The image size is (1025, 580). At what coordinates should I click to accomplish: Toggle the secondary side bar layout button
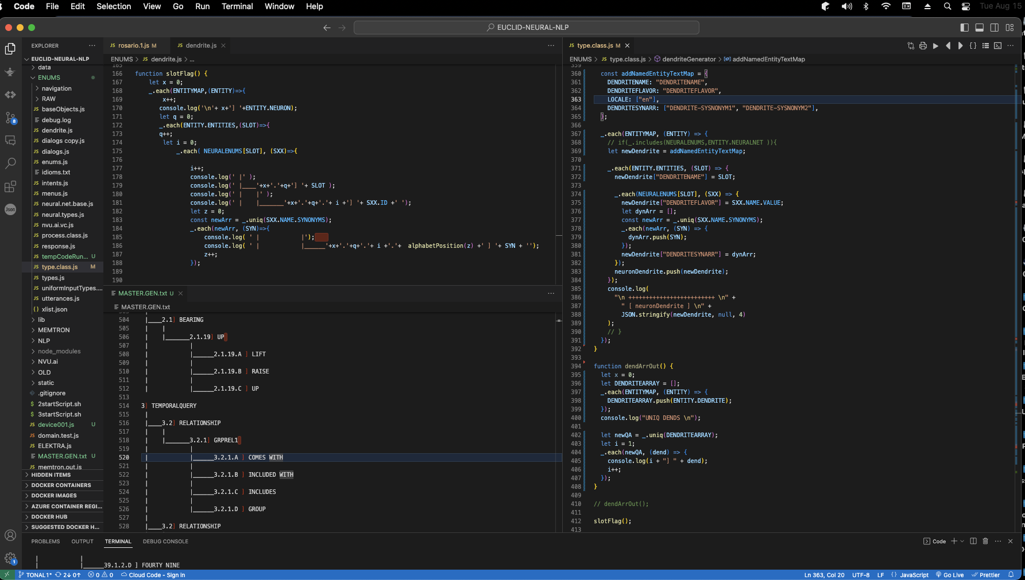995,28
